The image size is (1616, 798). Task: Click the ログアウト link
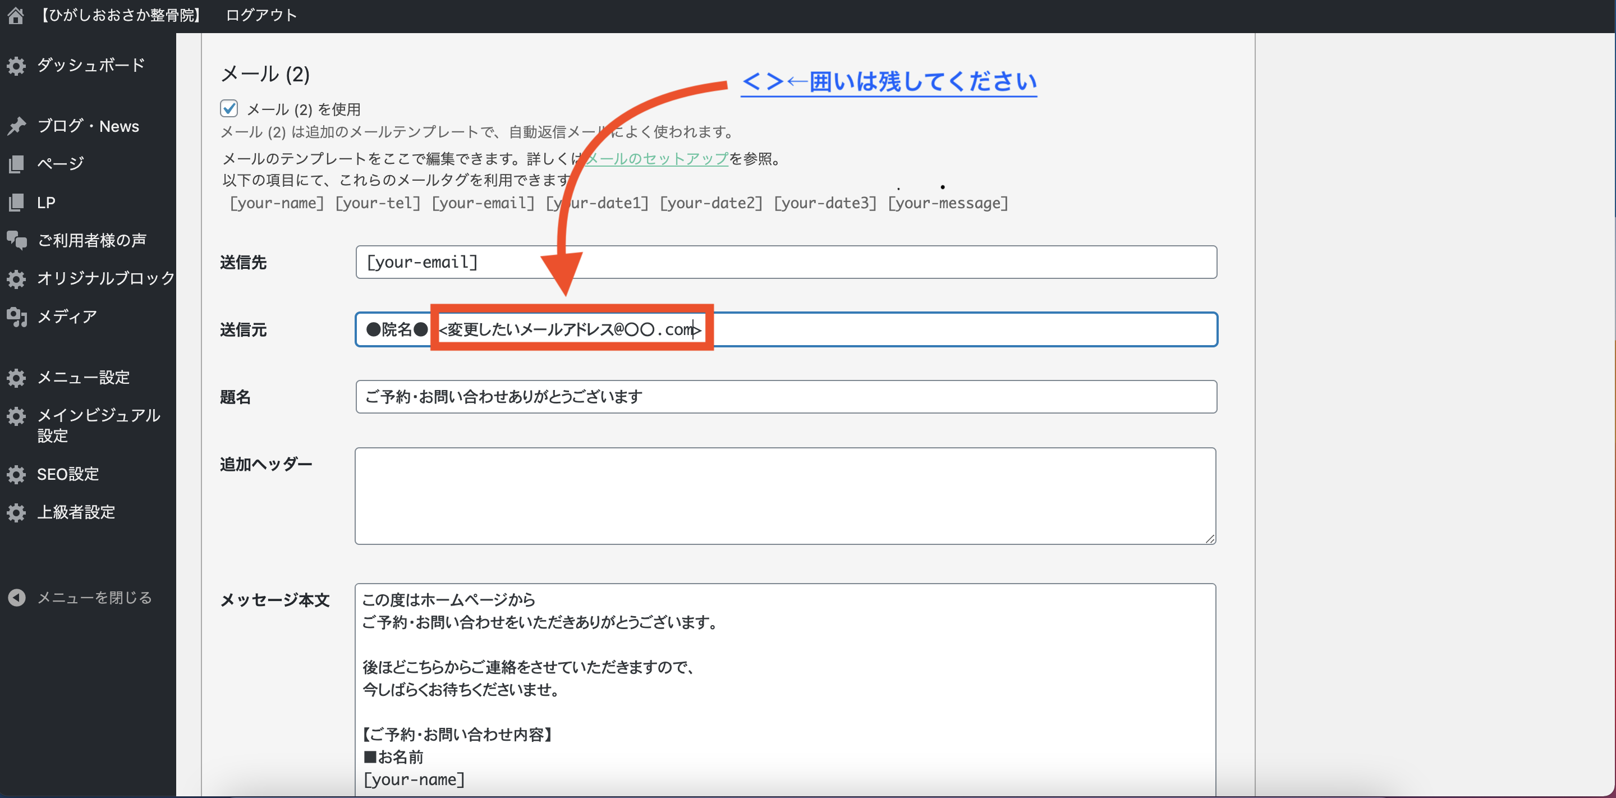coord(261,15)
